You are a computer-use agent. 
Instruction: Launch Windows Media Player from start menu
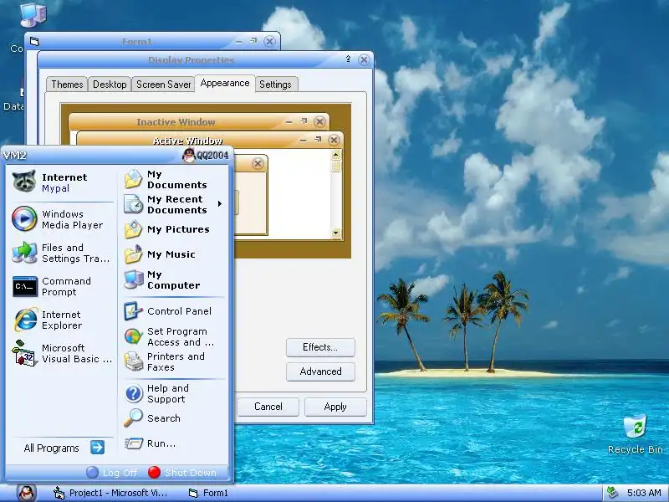pos(59,219)
